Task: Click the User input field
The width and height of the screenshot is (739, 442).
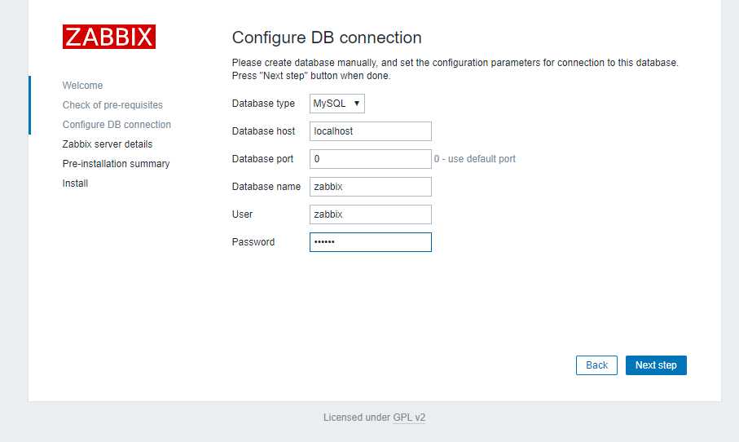Action: 370,214
